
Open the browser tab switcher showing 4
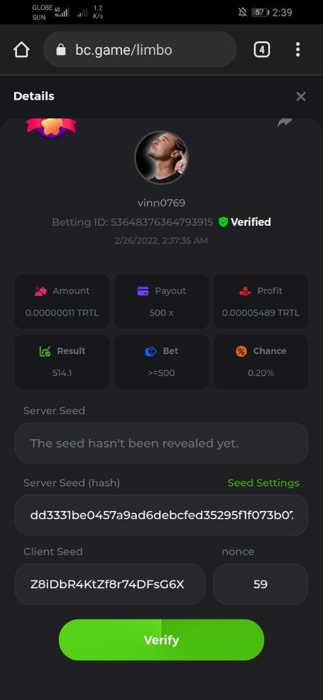[x=262, y=50]
